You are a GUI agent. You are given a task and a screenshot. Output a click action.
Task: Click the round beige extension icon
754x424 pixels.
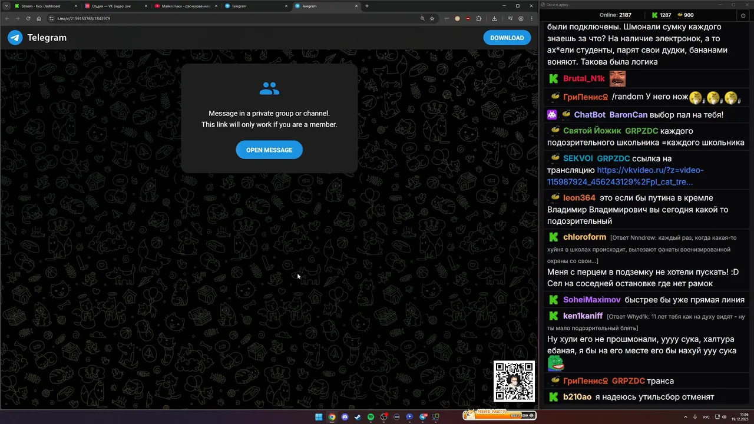tap(457, 18)
